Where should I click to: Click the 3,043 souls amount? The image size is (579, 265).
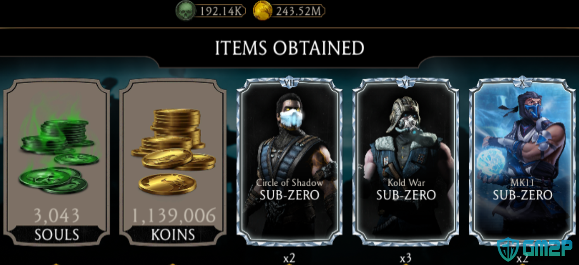[x=57, y=215]
